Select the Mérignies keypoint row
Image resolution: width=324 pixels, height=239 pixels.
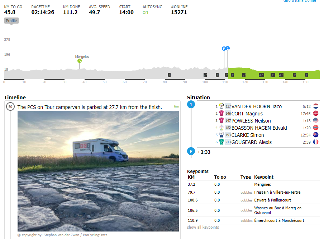click(x=253, y=184)
